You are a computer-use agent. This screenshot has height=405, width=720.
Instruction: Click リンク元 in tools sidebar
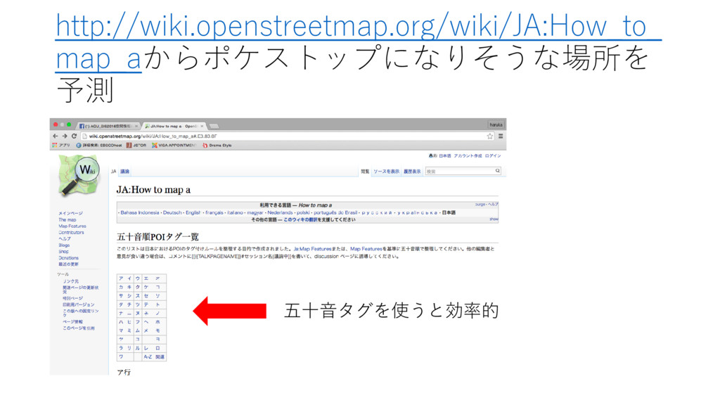(x=71, y=281)
